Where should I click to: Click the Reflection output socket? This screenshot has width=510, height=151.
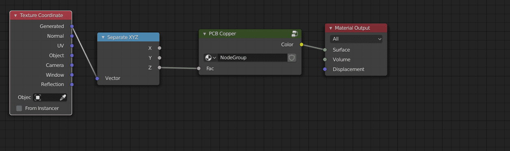tap(72, 84)
